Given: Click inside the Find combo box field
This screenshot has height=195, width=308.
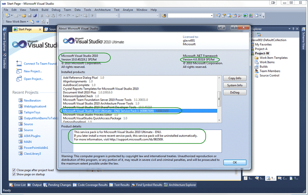Looking at the screenshot, I should coord(189,15).
